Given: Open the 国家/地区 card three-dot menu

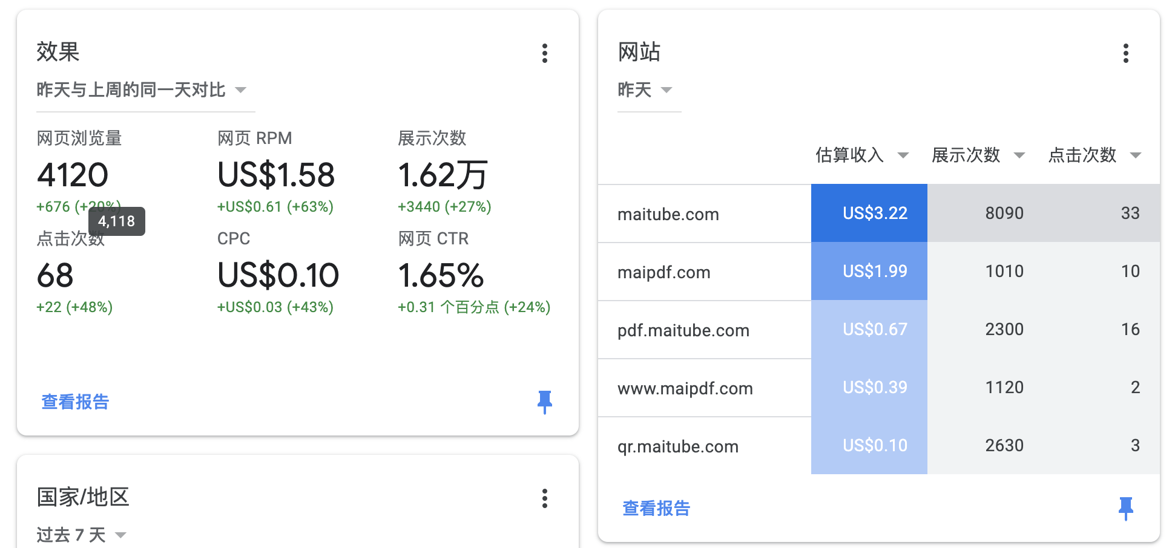Looking at the screenshot, I should [544, 498].
